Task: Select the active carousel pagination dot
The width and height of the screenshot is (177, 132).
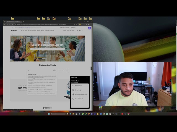Action: [x=46, y=104]
